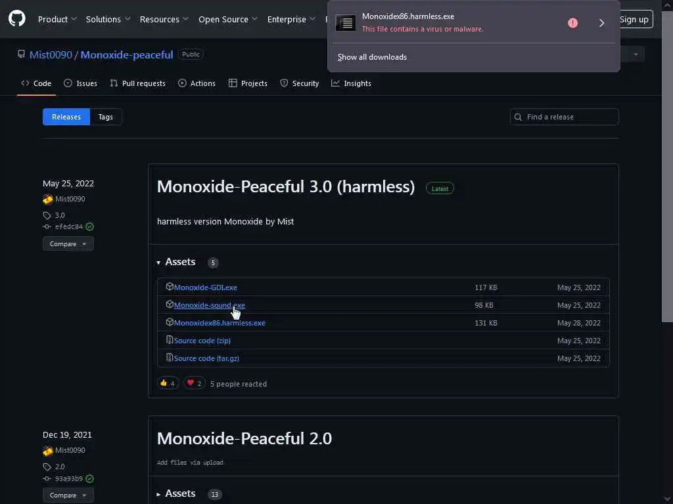Open Compare dropdown for release 3.0

(68, 244)
